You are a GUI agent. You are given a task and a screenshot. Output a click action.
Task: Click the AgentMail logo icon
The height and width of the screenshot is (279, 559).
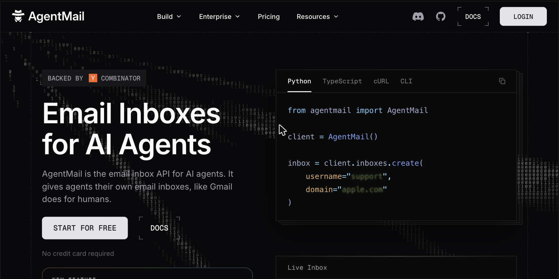(x=18, y=16)
